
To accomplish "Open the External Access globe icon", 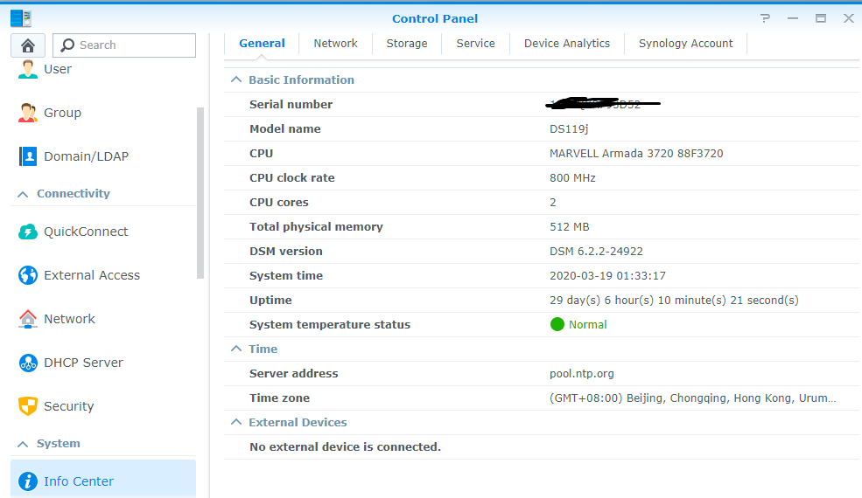I will (27, 275).
